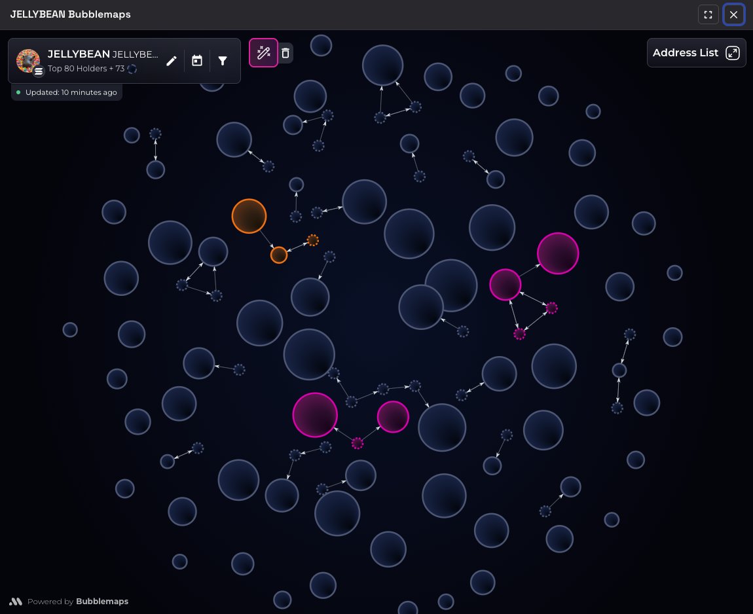Open the Address List panel

pos(696,53)
